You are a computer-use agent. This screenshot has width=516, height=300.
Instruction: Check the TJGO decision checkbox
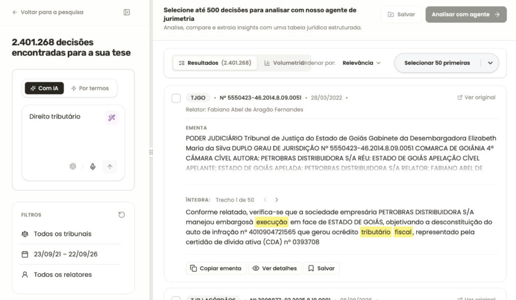pos(176,98)
